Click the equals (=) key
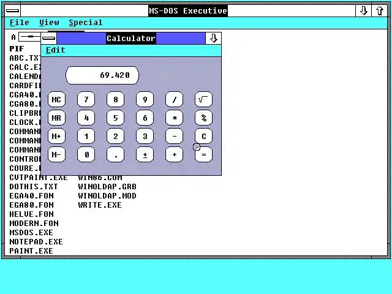 click(203, 154)
